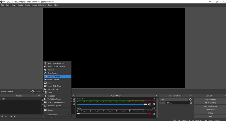Click the Mic/Aux '-inf dB' value
The image size is (226, 121).
click(153, 108)
